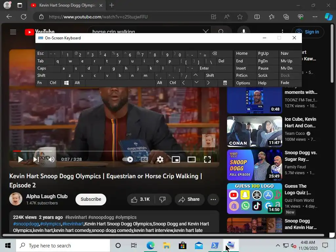
Task: Switch video to miniplayer
Action: point(176,159)
